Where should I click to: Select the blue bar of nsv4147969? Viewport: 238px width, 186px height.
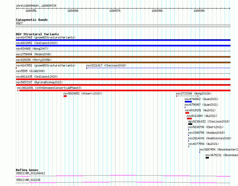point(123,40)
